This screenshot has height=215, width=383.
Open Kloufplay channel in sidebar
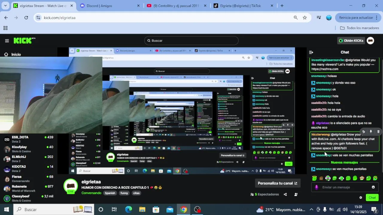coord(28,149)
